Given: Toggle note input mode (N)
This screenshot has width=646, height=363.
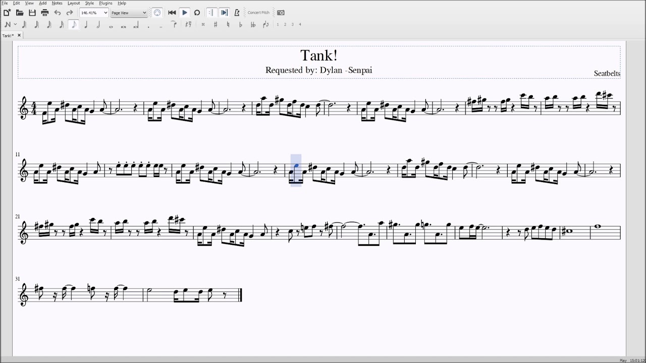Looking at the screenshot, I should coord(8,24).
